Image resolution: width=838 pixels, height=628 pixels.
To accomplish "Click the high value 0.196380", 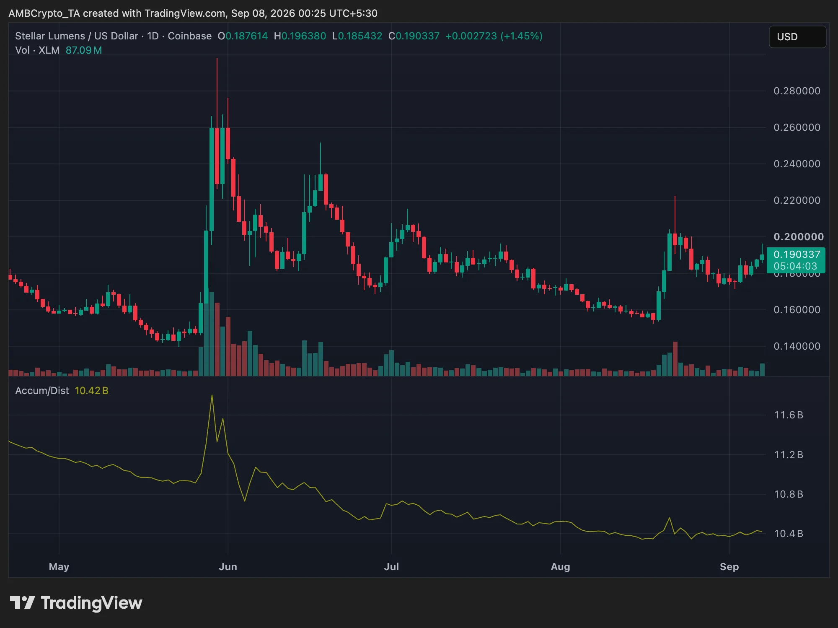I will point(303,36).
